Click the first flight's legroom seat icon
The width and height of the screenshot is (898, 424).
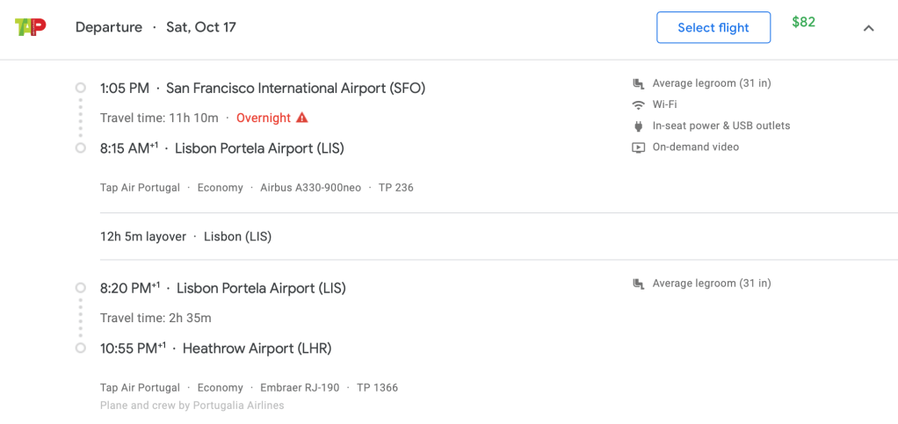(x=639, y=84)
